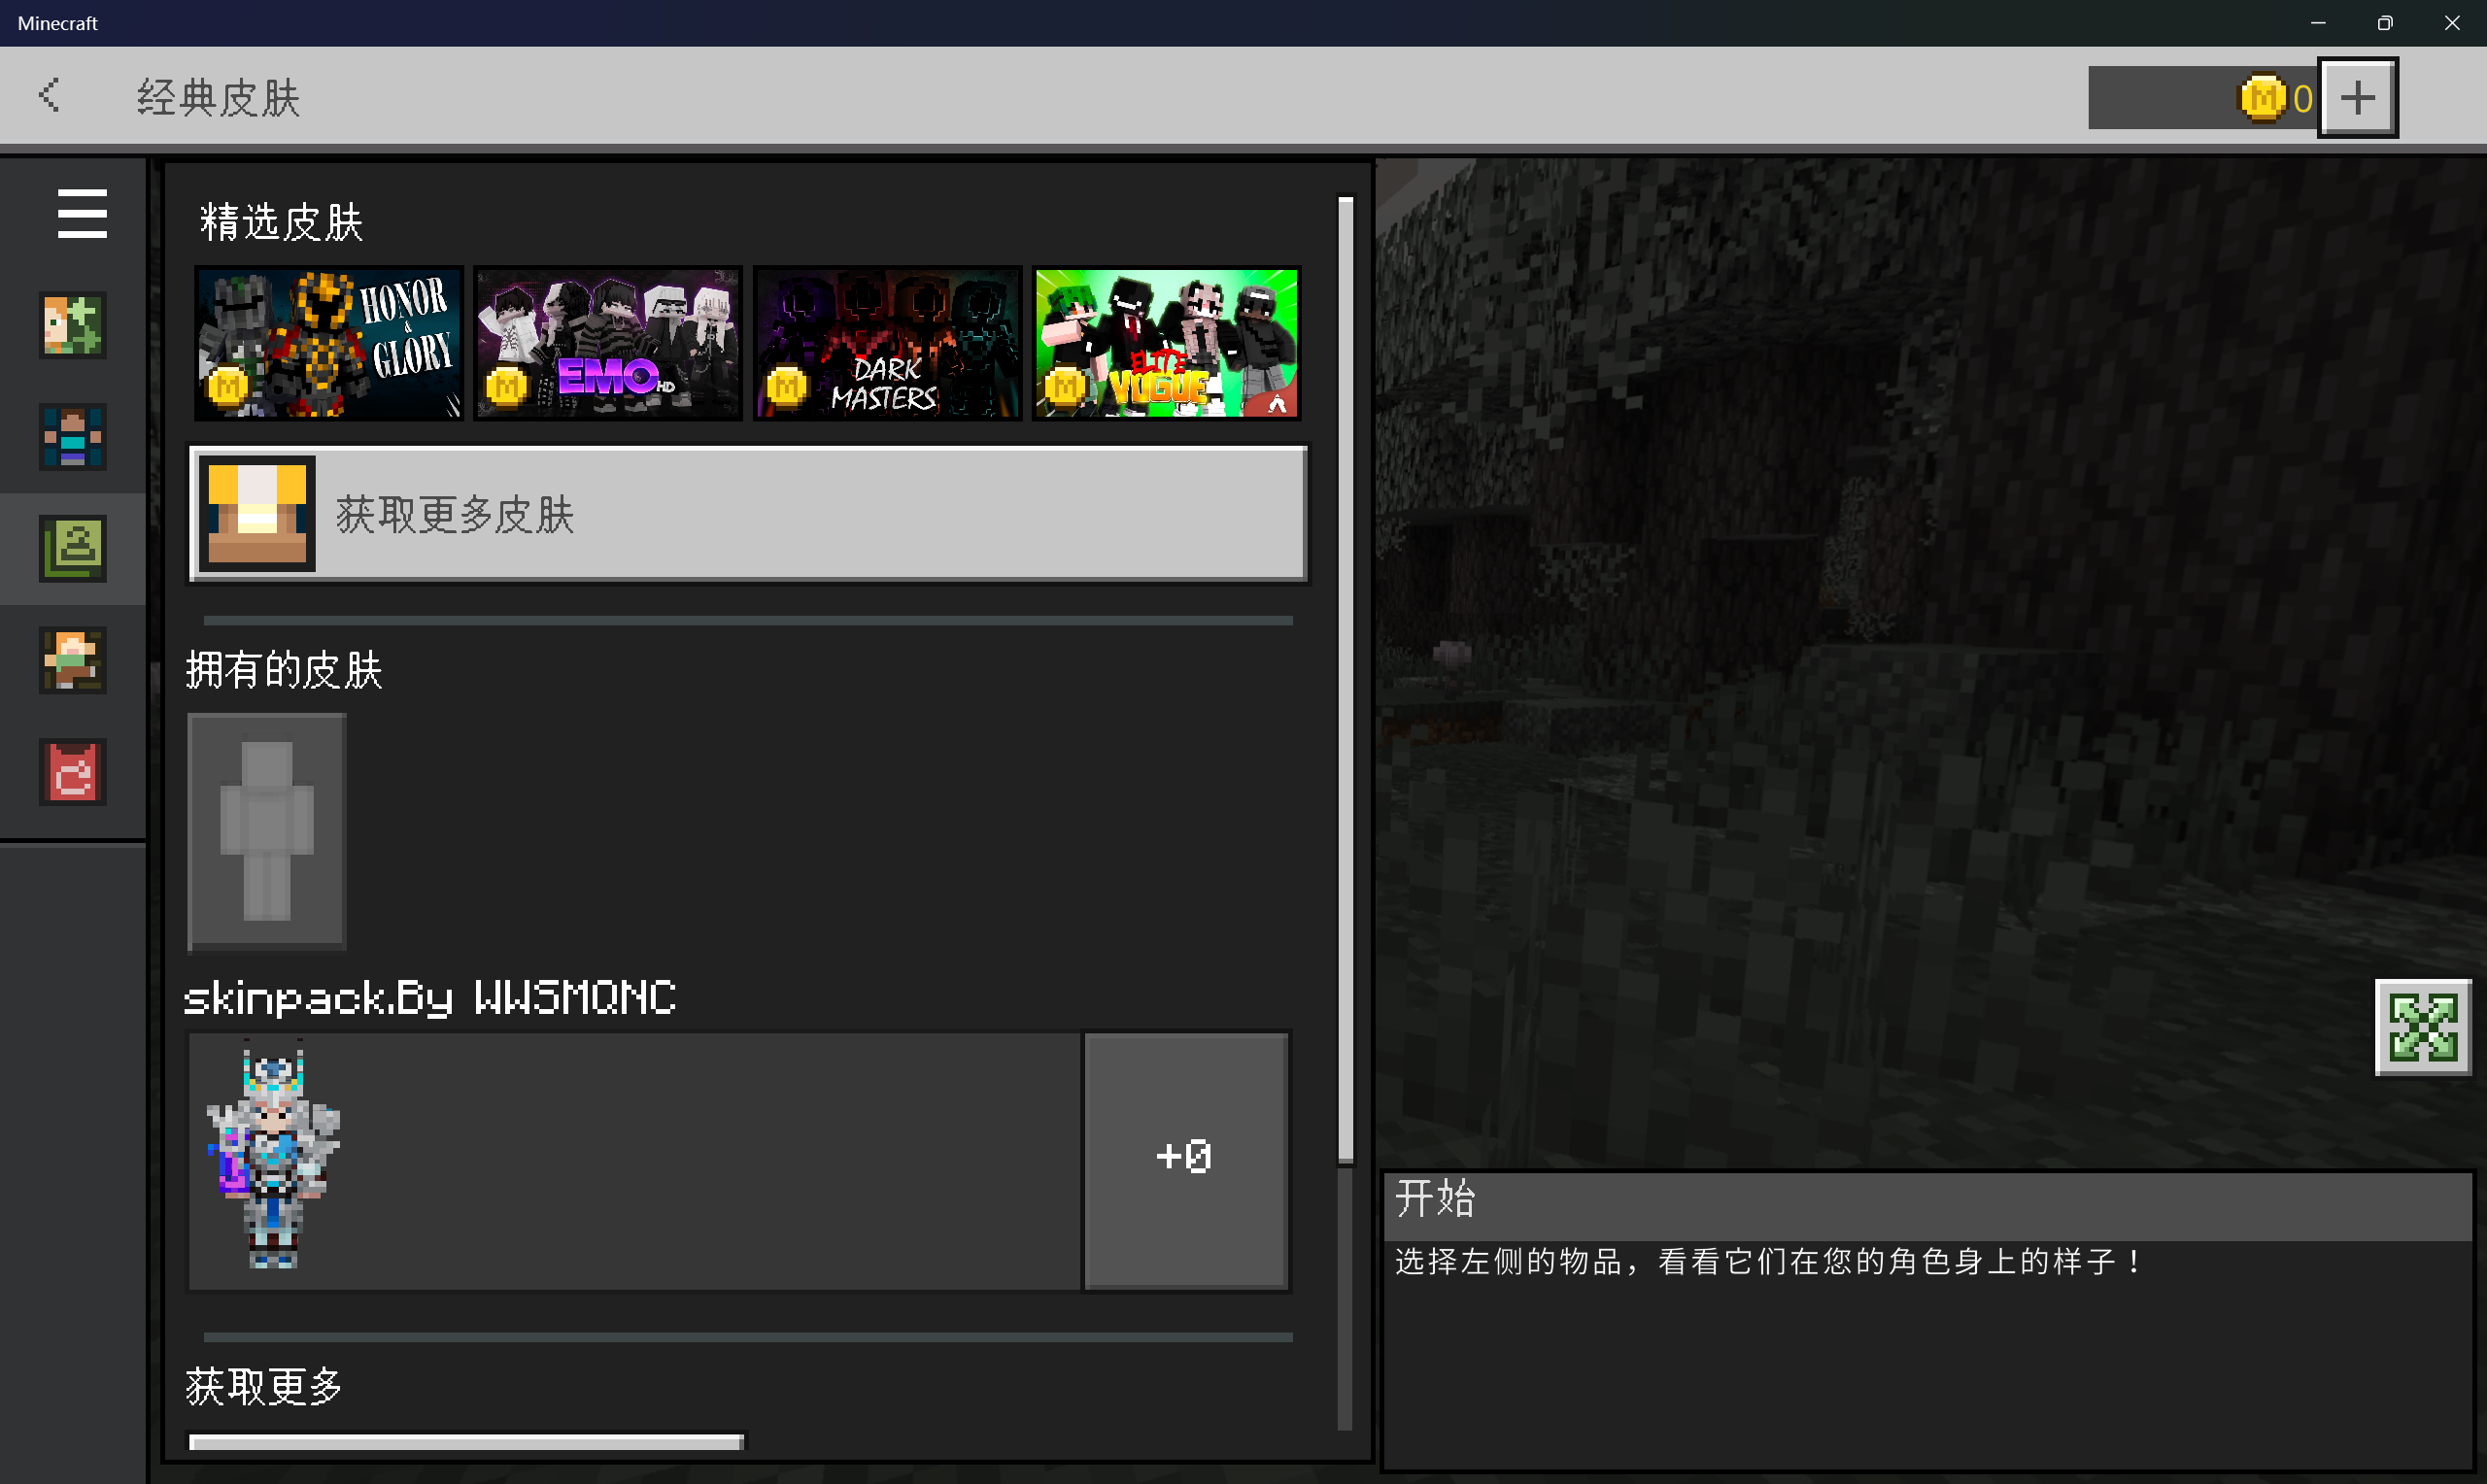The image size is (2487, 1484).
Task: Click 获取更多皮肤 button
Action: pyautogui.click(x=748, y=514)
